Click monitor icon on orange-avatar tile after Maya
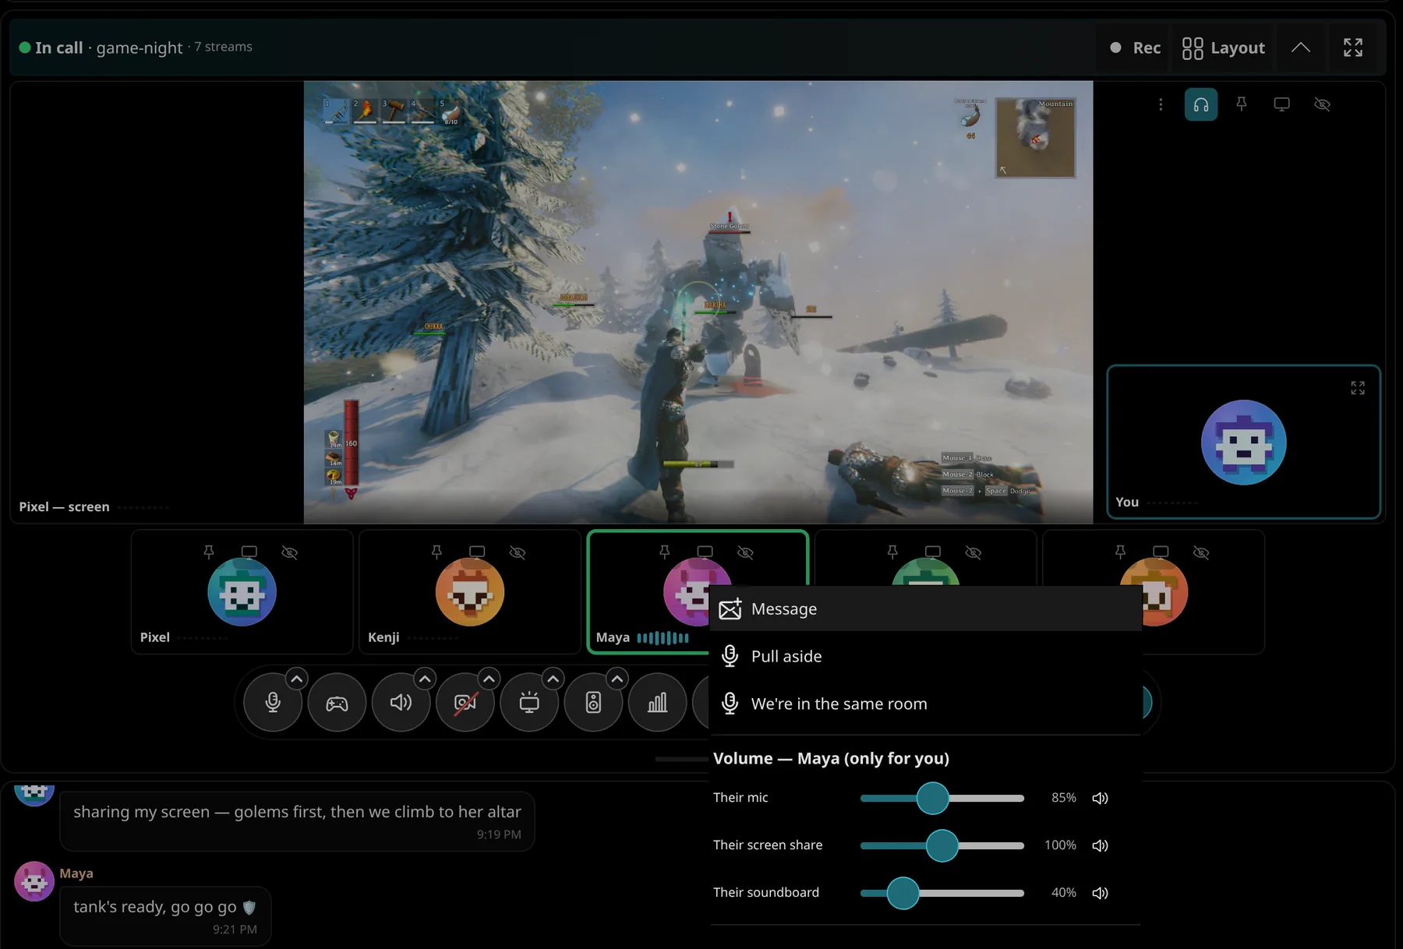The width and height of the screenshot is (1403, 949). pyautogui.click(x=1161, y=552)
